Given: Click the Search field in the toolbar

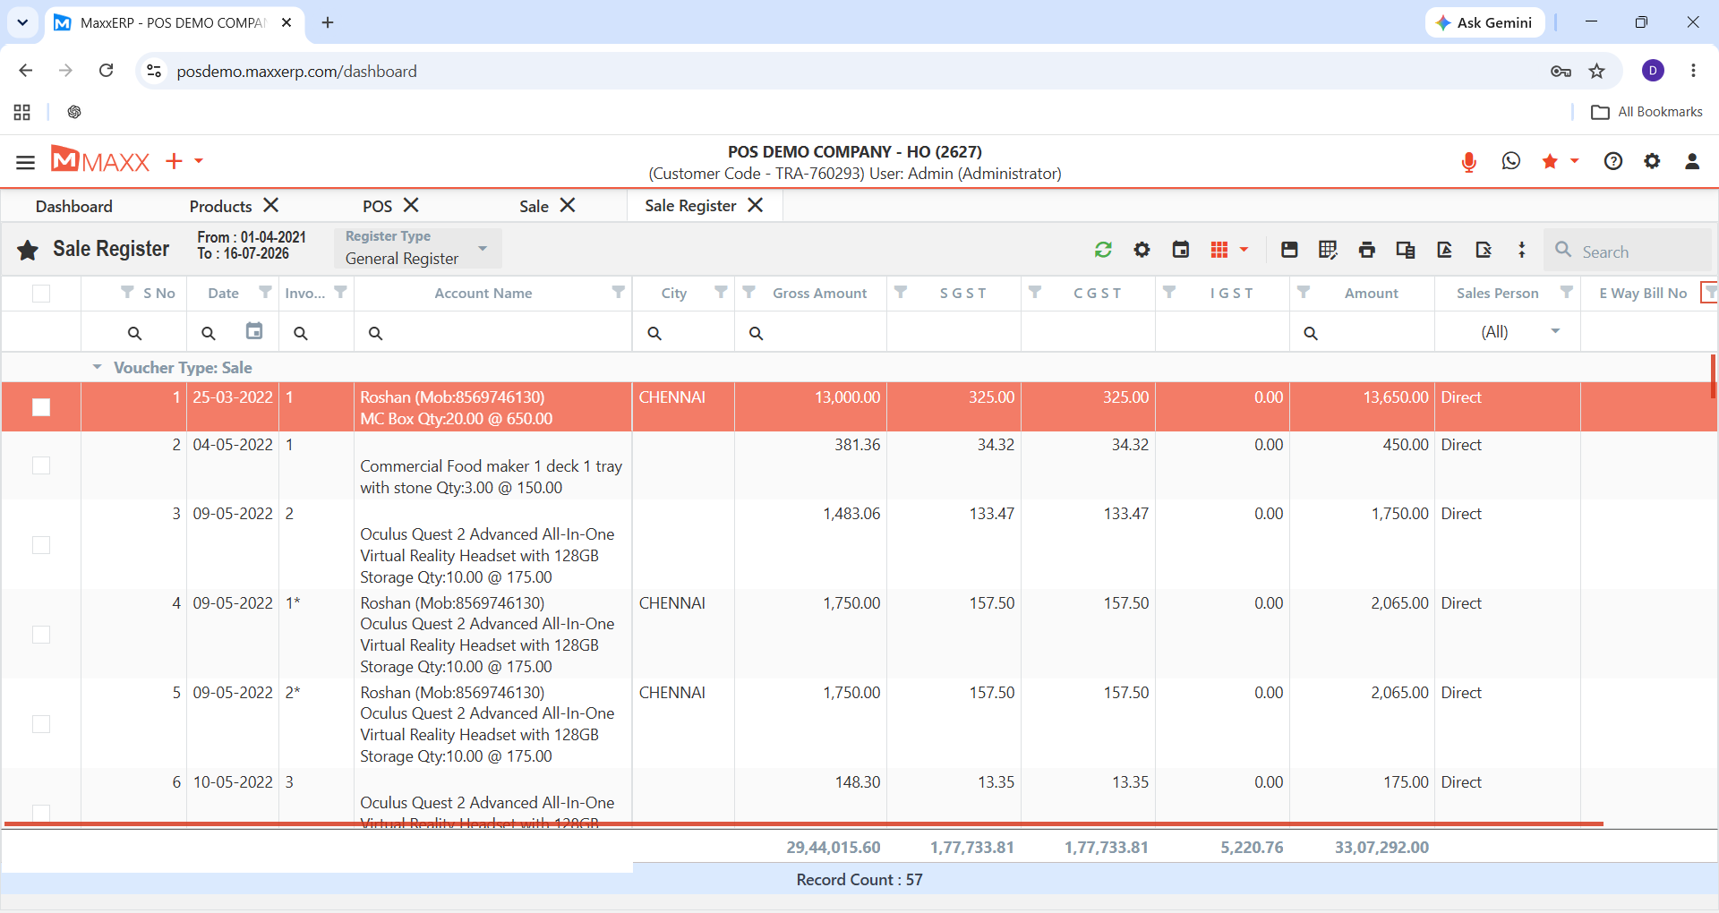Looking at the screenshot, I should 1628,252.
